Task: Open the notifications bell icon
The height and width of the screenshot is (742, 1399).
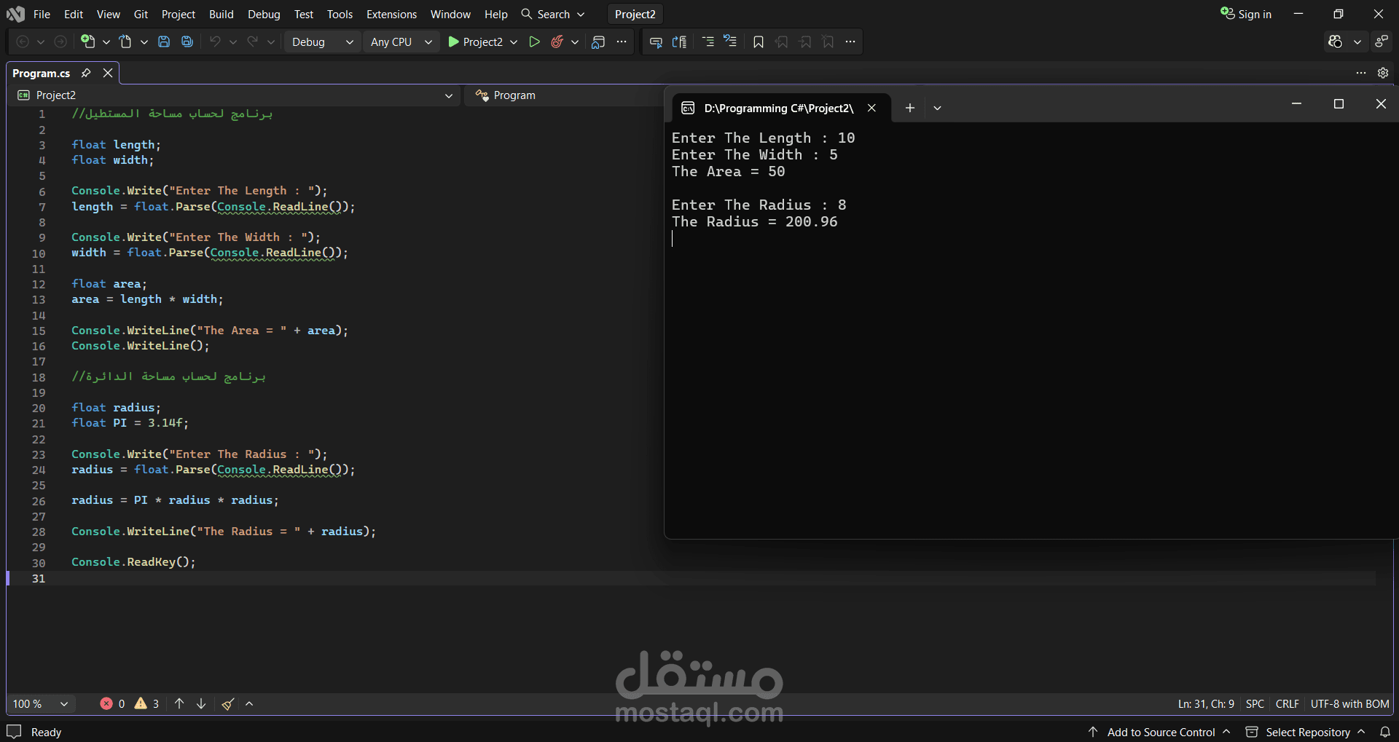Action: (x=1384, y=732)
